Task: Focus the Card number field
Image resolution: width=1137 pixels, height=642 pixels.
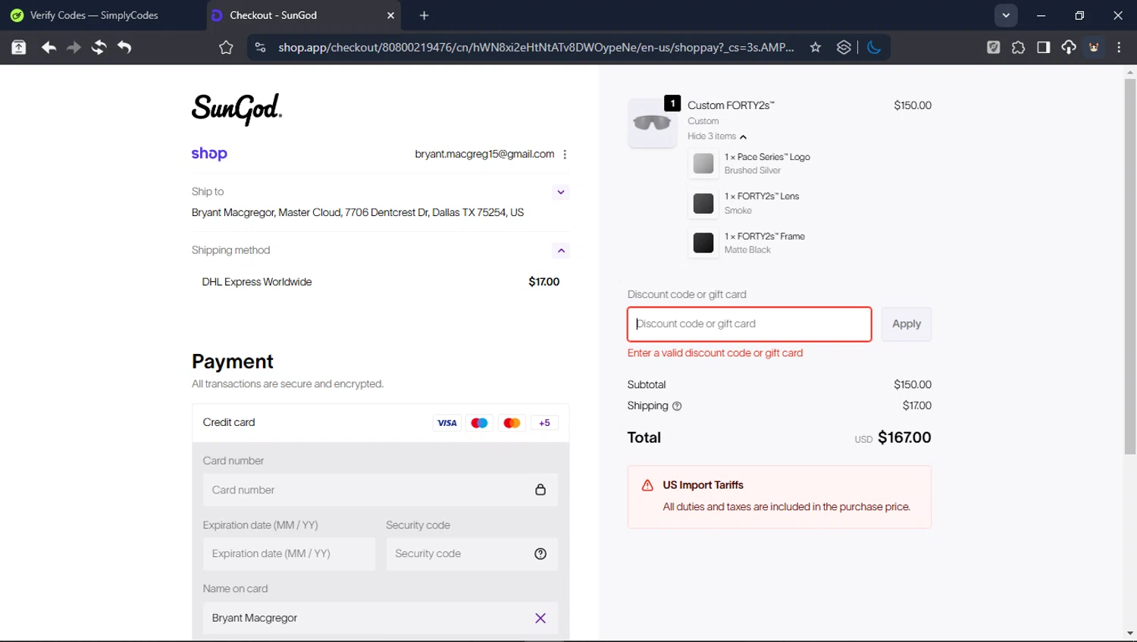Action: (x=381, y=490)
